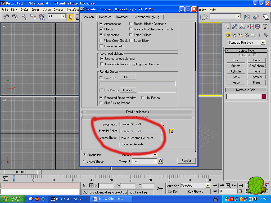This screenshot has height=203, width=271.
Task: Open the Standard Primitives dropdown
Action: [x=263, y=43]
